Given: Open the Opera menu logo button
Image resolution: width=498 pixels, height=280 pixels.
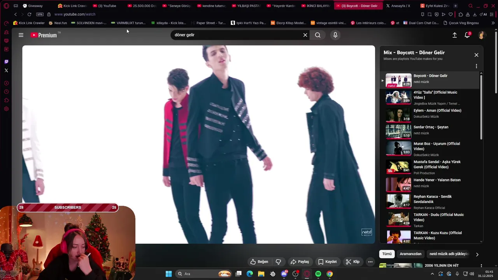Looking at the screenshot, I should (x=6, y=6).
